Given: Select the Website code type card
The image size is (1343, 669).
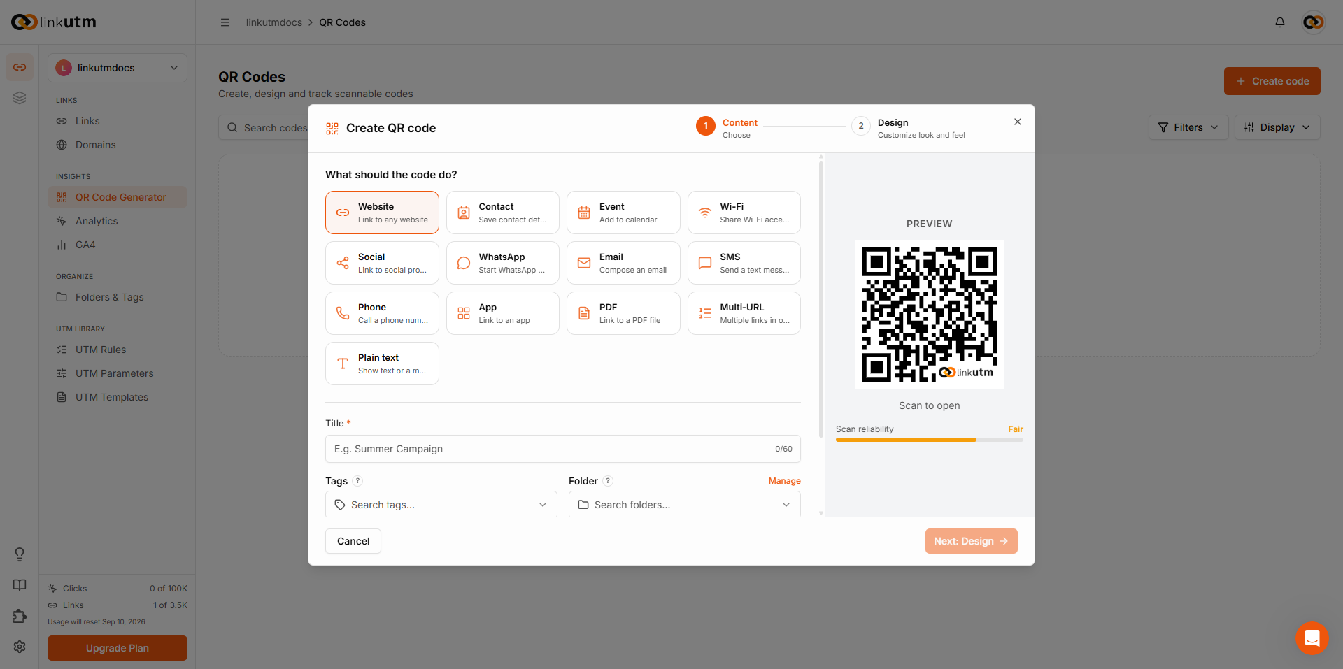Looking at the screenshot, I should coord(382,213).
